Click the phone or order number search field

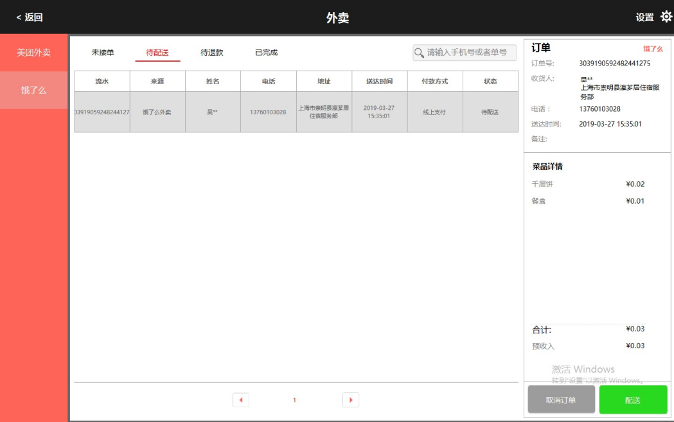(x=469, y=53)
